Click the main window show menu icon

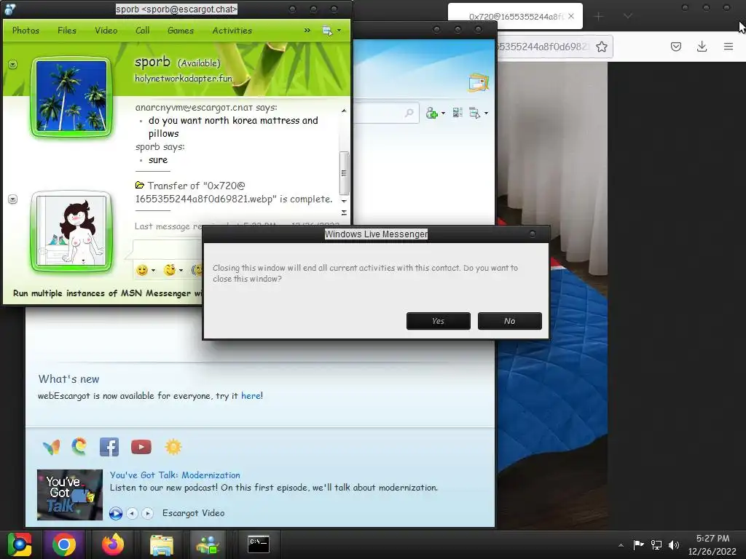tap(474, 113)
